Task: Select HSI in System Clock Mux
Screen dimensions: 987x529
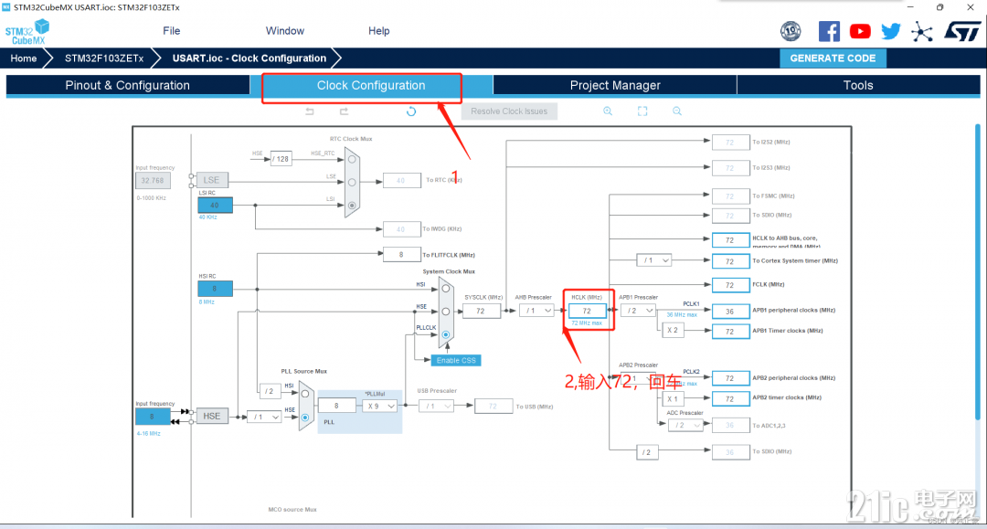Action: click(446, 289)
